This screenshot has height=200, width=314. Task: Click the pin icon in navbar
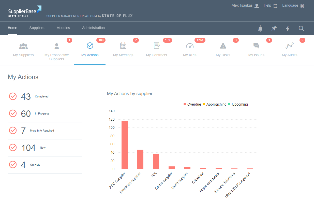coord(274,28)
